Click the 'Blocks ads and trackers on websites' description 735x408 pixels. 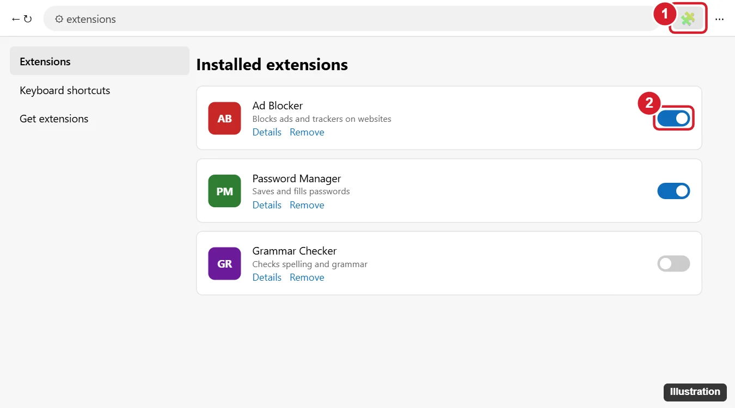[322, 119]
